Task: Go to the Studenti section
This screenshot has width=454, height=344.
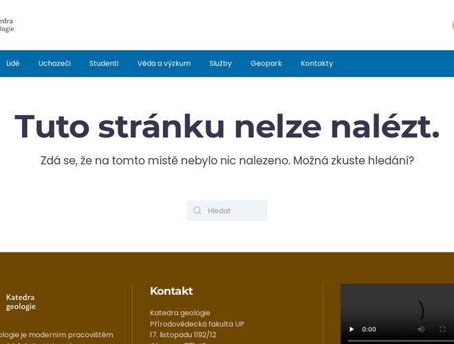Action: point(104,63)
